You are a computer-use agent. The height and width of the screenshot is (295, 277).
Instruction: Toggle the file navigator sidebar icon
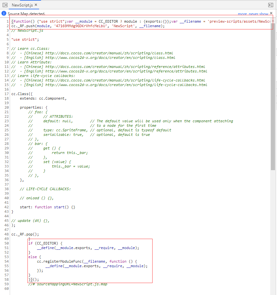pyautogui.click(x=5, y=5)
